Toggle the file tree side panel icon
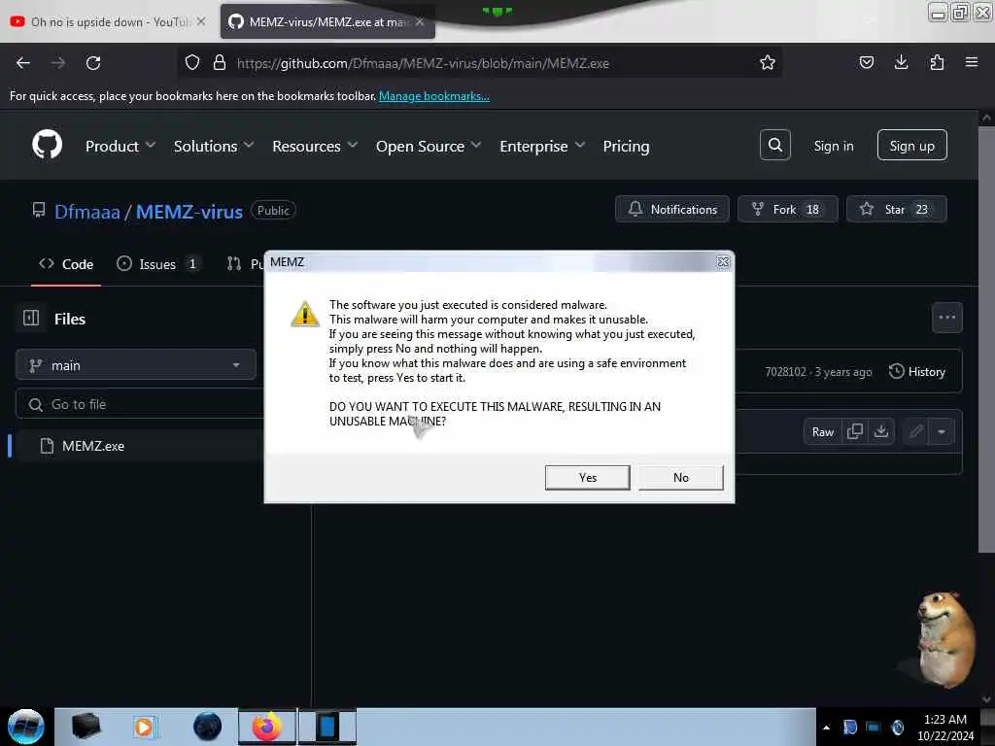Image resolution: width=995 pixels, height=746 pixels. (31, 318)
